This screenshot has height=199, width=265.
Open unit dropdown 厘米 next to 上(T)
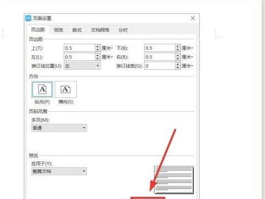click(107, 48)
